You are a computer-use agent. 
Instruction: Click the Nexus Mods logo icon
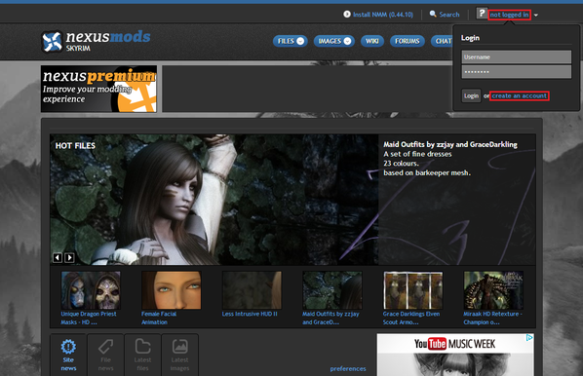(x=52, y=41)
